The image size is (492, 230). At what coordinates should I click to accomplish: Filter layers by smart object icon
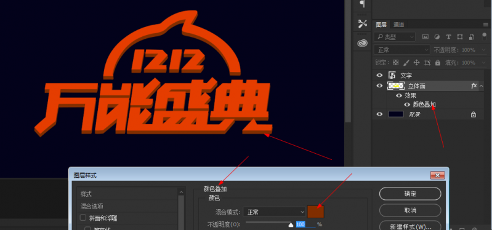(471, 37)
